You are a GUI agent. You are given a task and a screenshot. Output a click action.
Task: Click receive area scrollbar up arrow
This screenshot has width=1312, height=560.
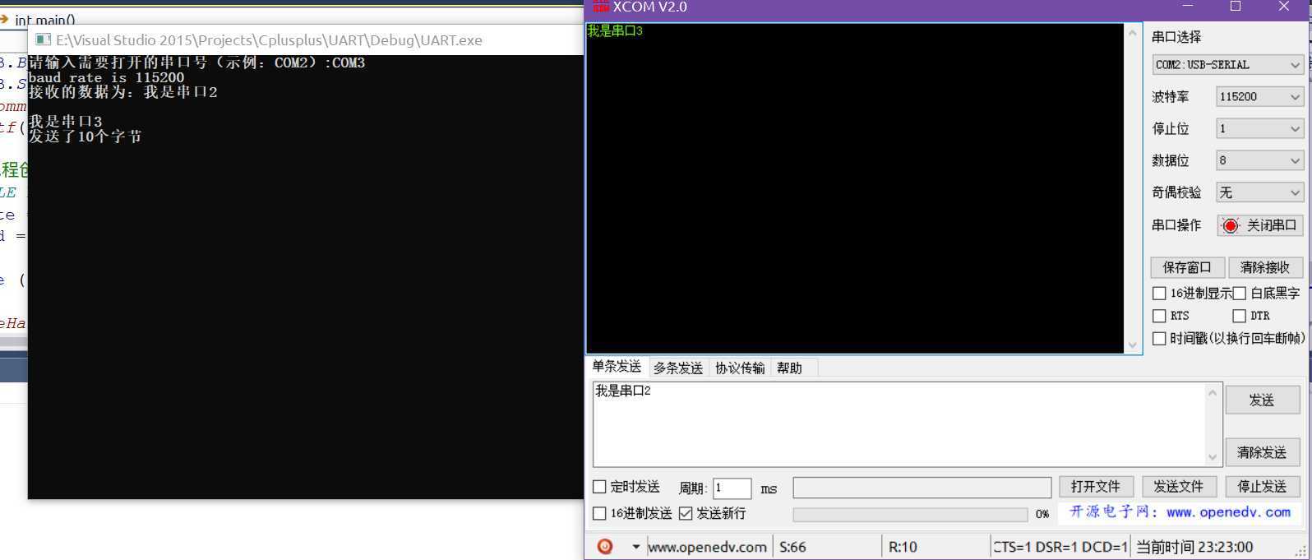click(1132, 33)
